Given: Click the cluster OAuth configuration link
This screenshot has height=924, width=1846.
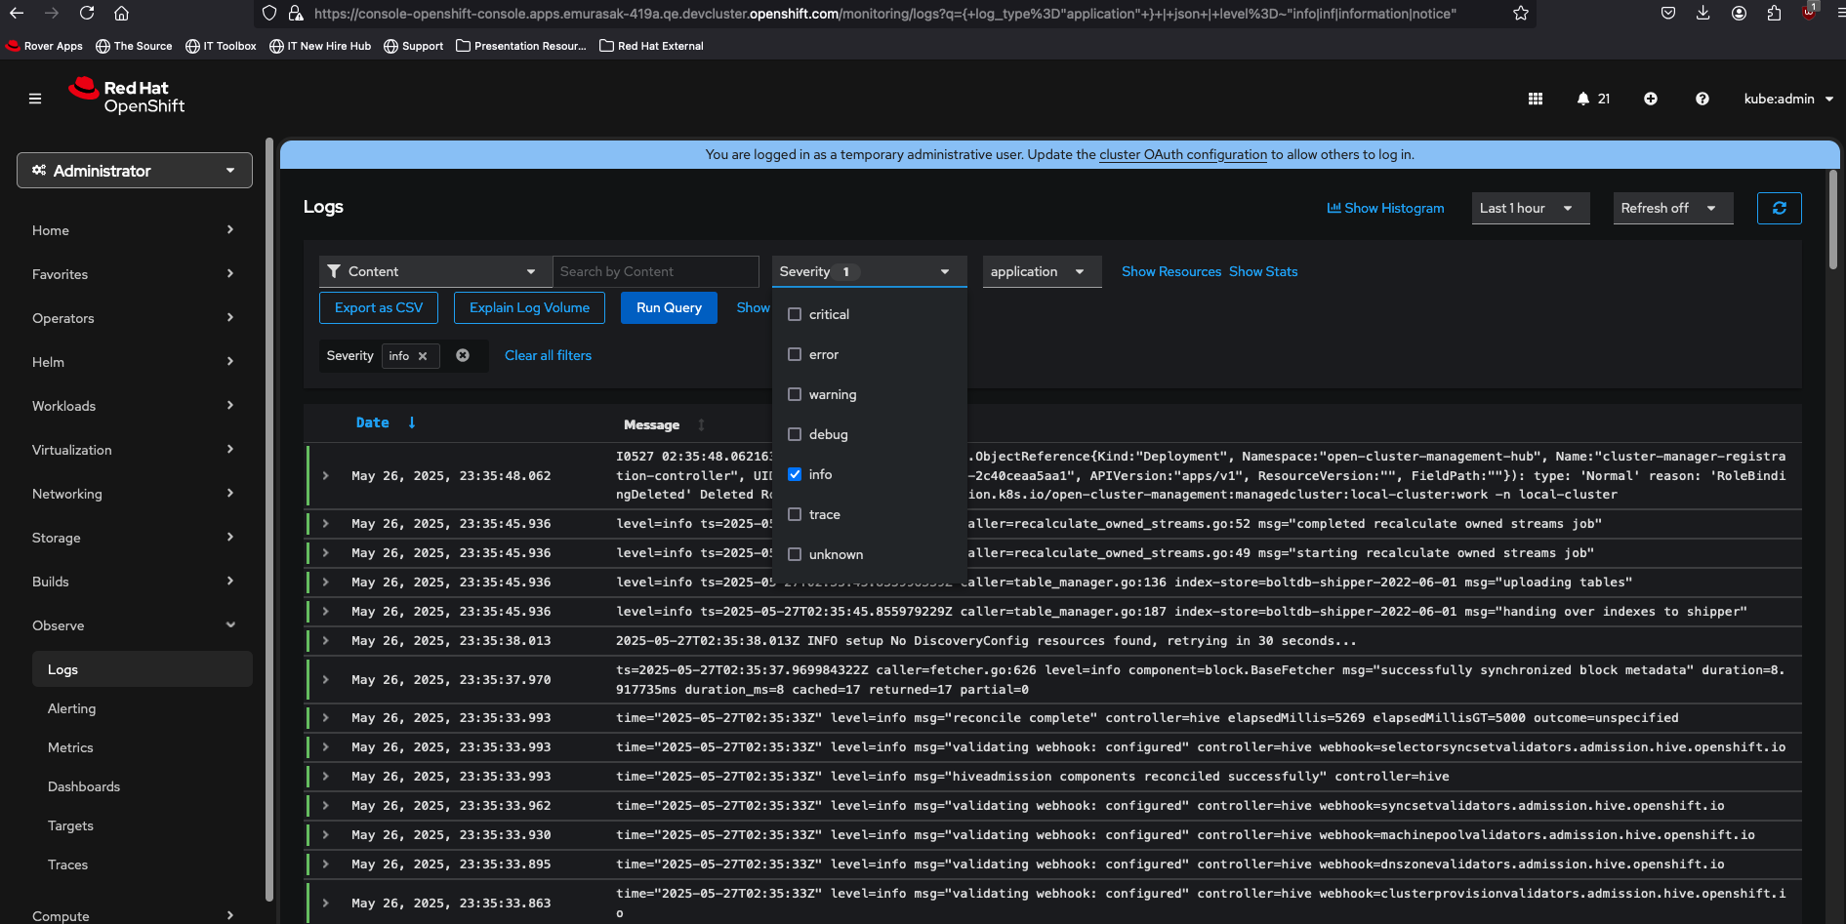Looking at the screenshot, I should pyautogui.click(x=1182, y=154).
